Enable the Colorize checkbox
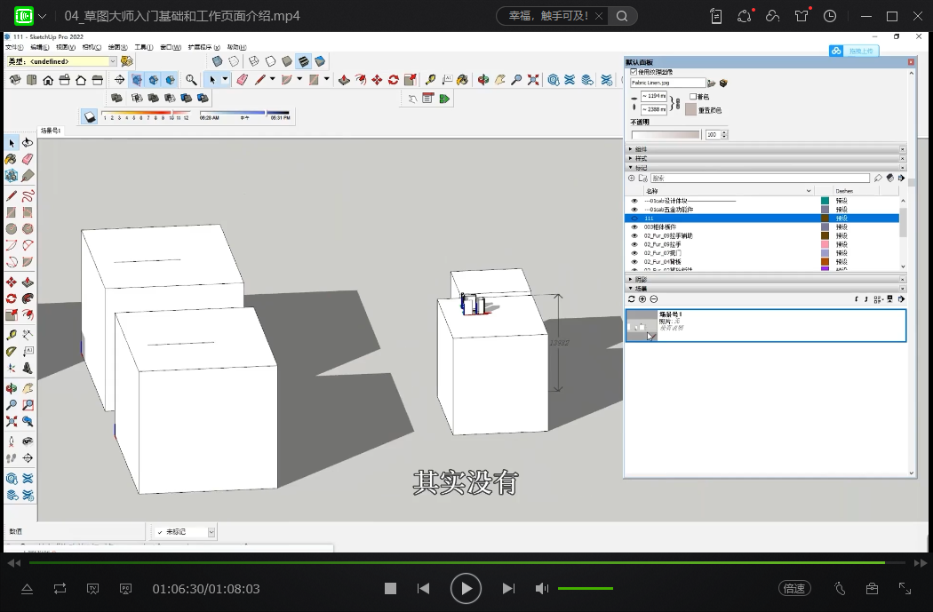Viewport: 933px width, 612px height. coord(693,96)
